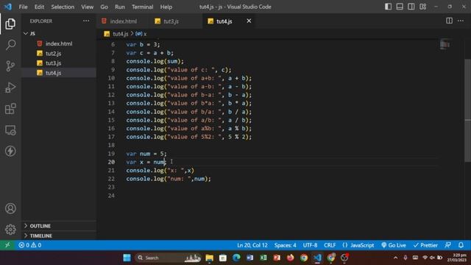Open the Extensions view
The image size is (471, 265).
(10, 109)
